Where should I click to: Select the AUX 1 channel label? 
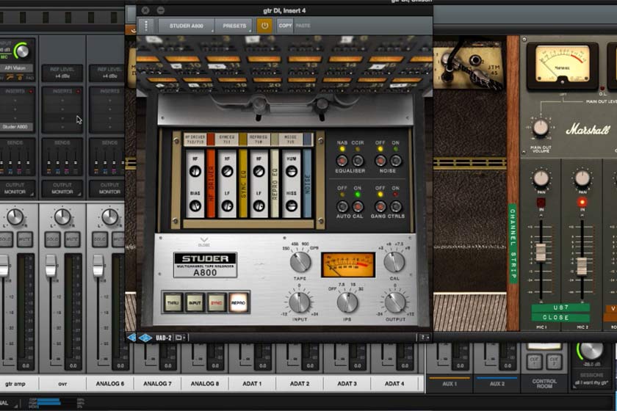(x=450, y=384)
